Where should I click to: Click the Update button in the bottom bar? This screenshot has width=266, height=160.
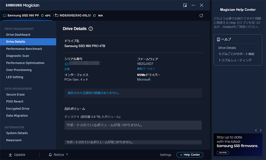(17, 155)
